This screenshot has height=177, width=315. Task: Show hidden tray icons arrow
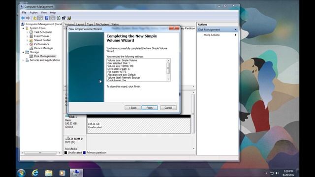266,173
